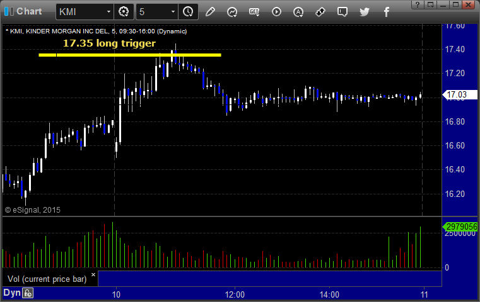Open the time template clock icon
The image size is (480, 302).
188,12
